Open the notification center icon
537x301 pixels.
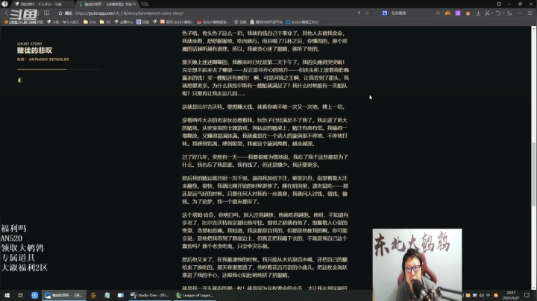527,295
